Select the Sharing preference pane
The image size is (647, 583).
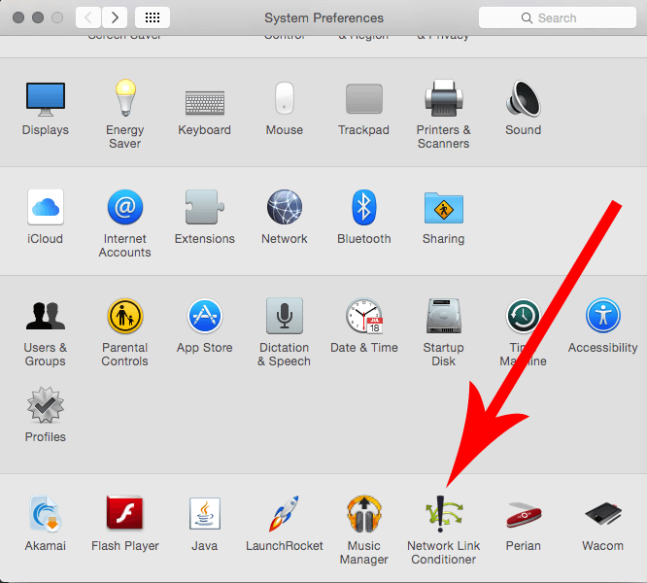(443, 207)
